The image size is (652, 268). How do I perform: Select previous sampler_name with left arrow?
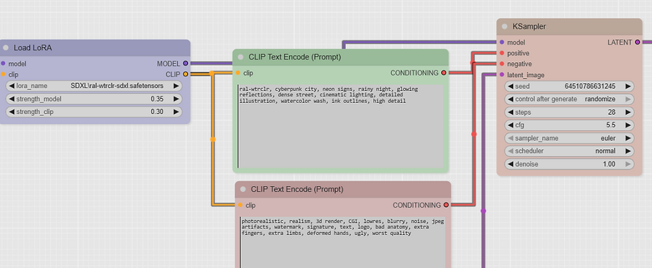(511, 138)
